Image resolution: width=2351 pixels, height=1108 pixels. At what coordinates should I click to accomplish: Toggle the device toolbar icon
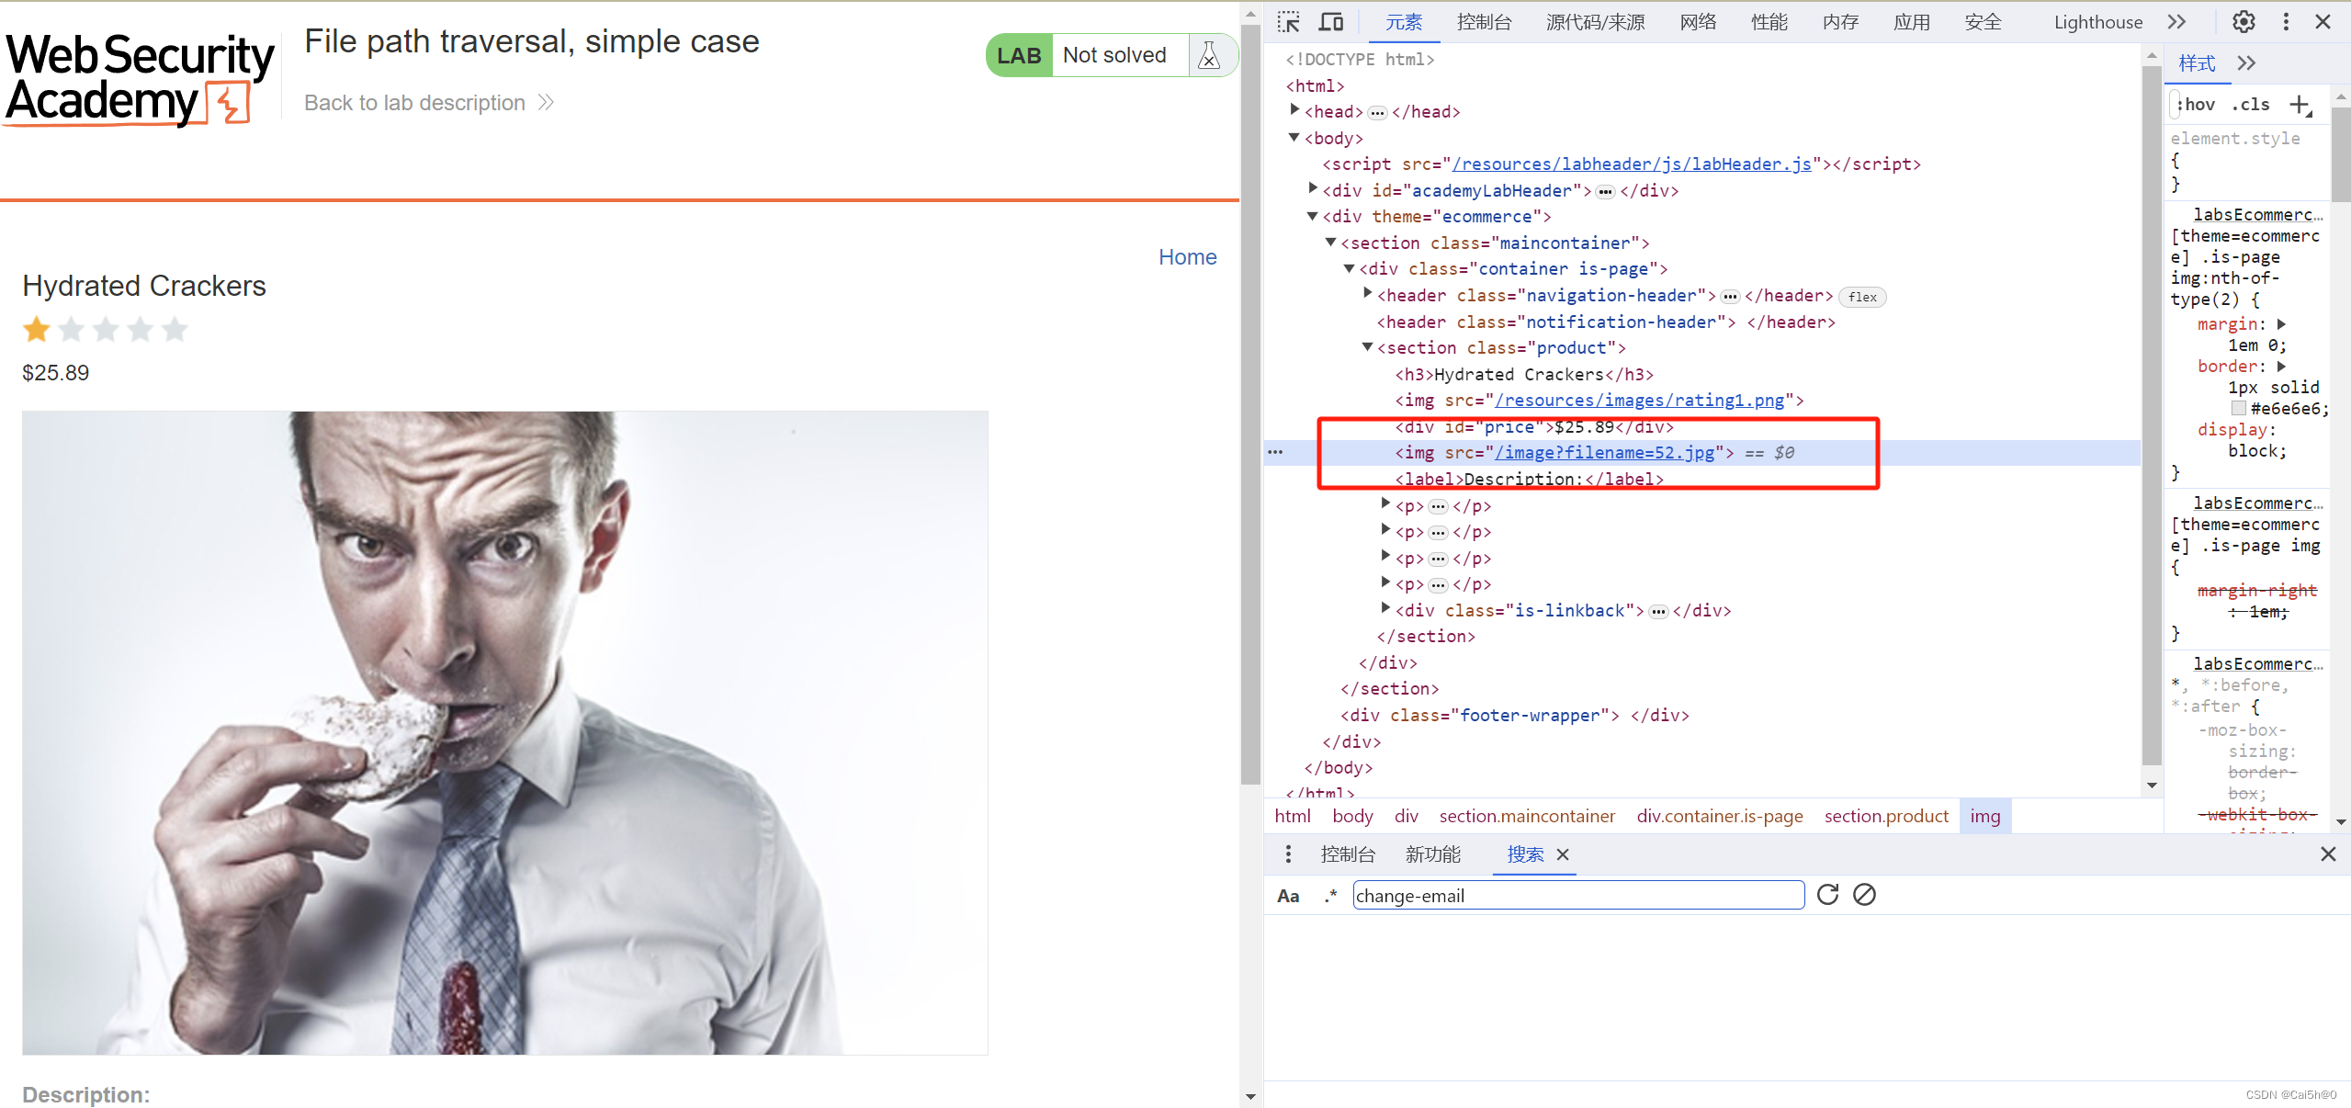[1330, 22]
